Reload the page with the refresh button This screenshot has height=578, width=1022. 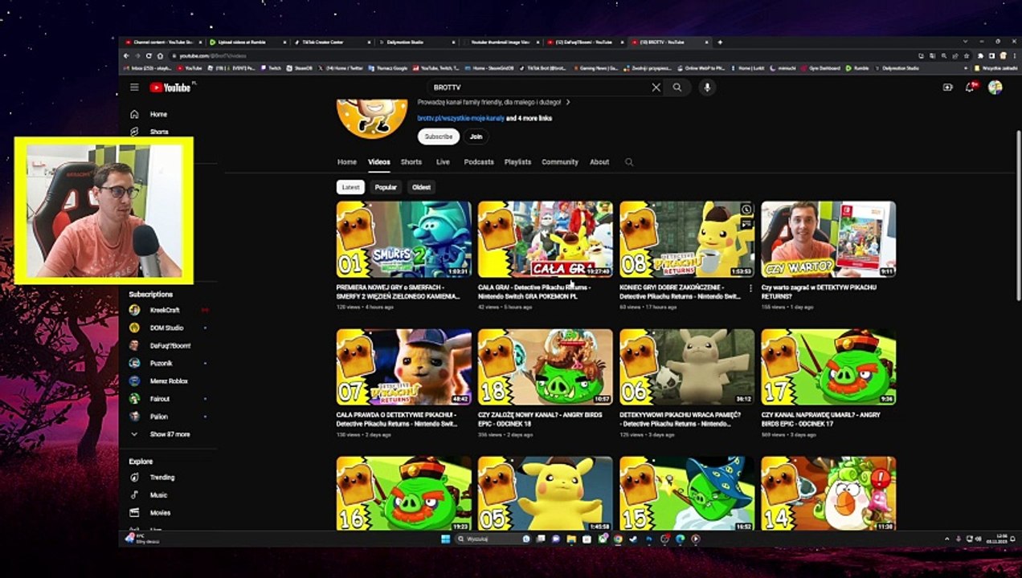click(x=149, y=55)
